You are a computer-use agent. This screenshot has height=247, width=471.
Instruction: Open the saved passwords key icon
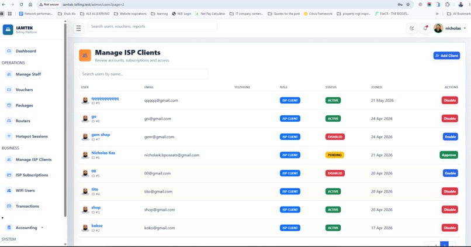[x=400, y=5]
